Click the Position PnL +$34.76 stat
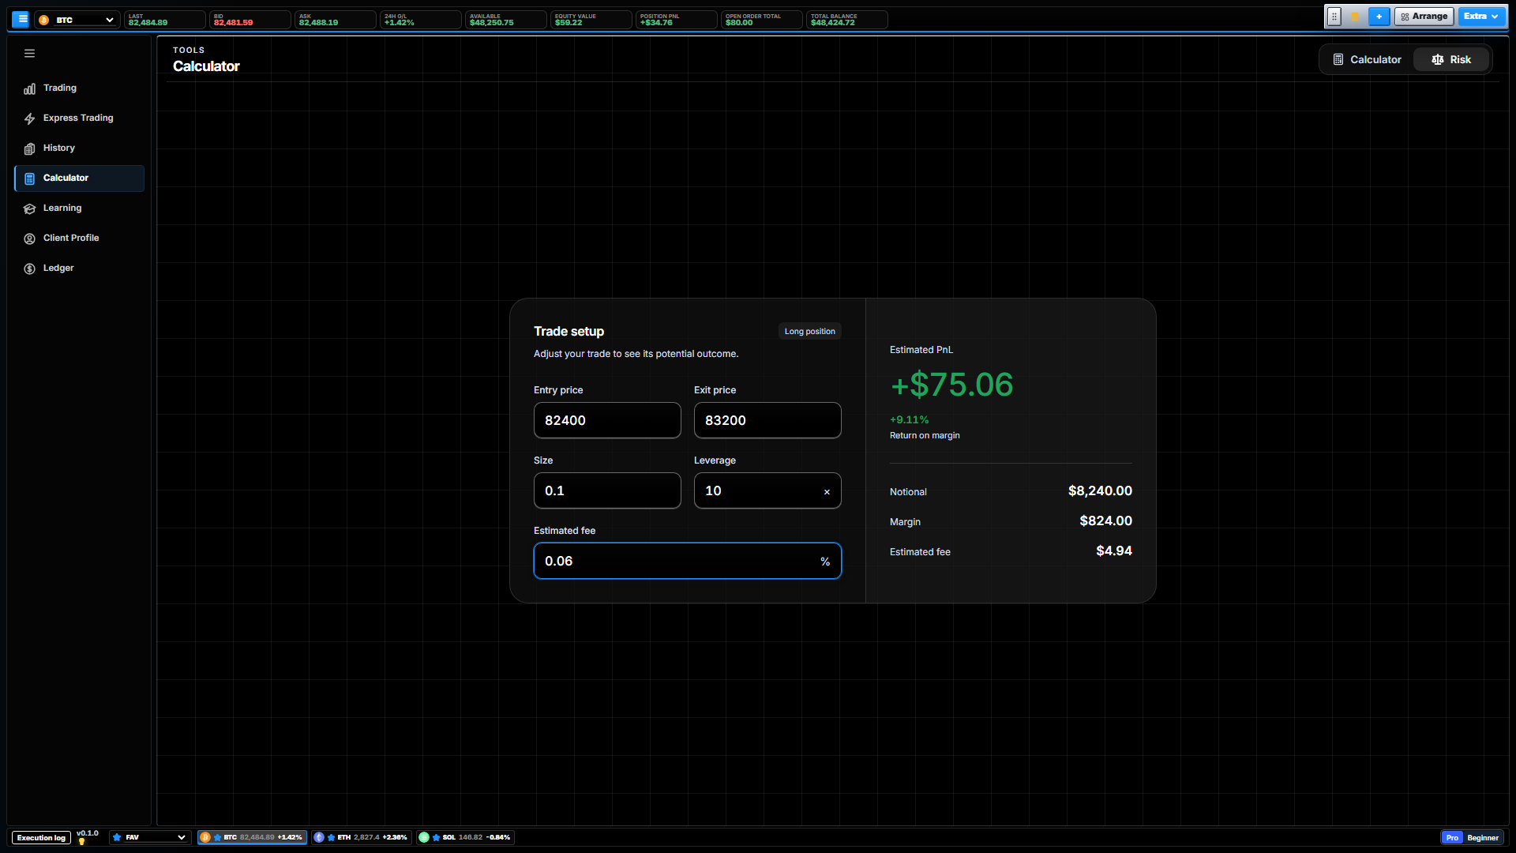 click(676, 20)
